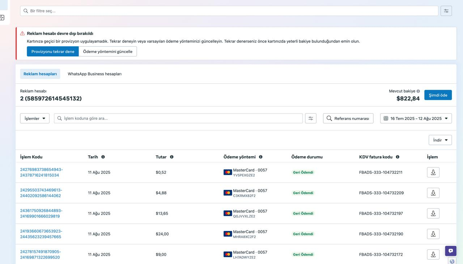The height and width of the screenshot is (264, 463).
Task: Download invoice for the $13,65 transaction
Action: pyautogui.click(x=433, y=214)
